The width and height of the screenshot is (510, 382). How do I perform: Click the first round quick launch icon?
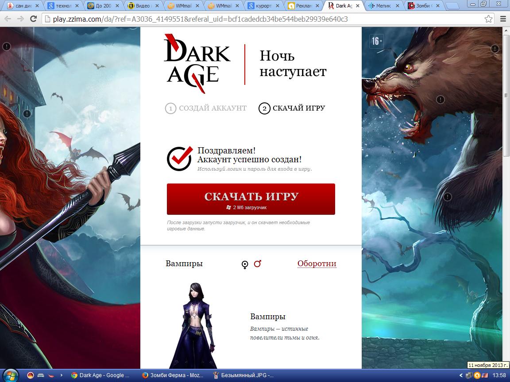[x=30, y=375]
